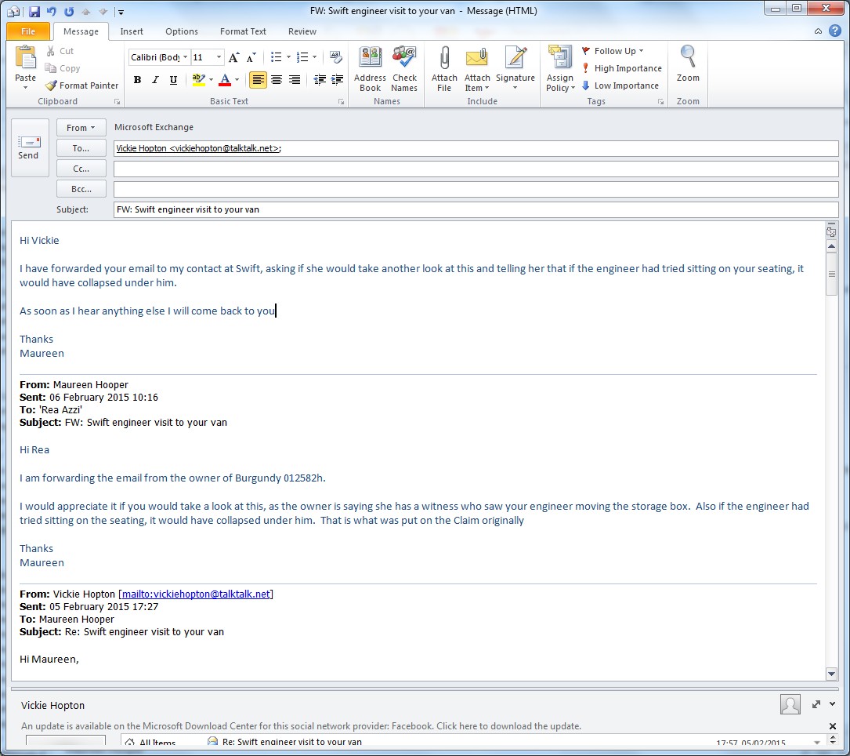Open the Address Book
Viewport: 850px width, 756px height.
tap(370, 69)
